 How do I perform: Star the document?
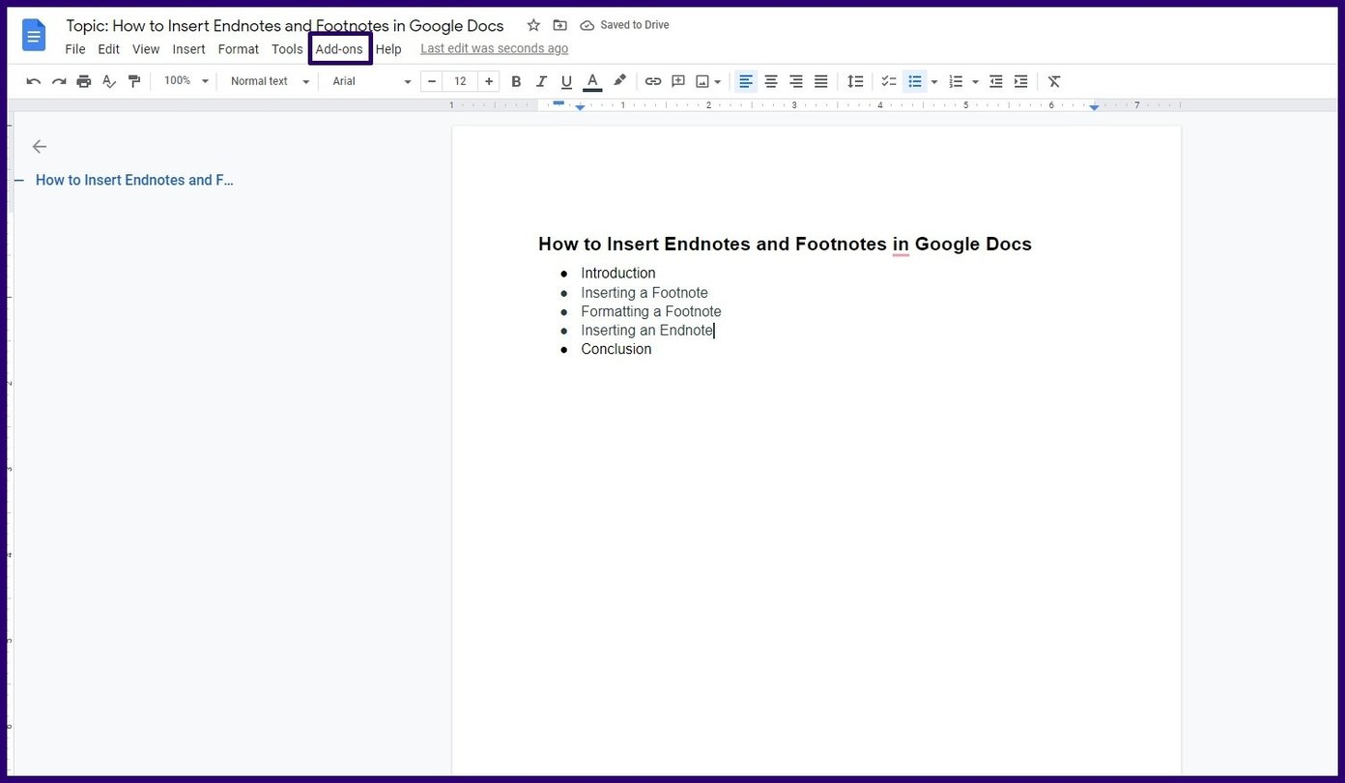point(533,25)
